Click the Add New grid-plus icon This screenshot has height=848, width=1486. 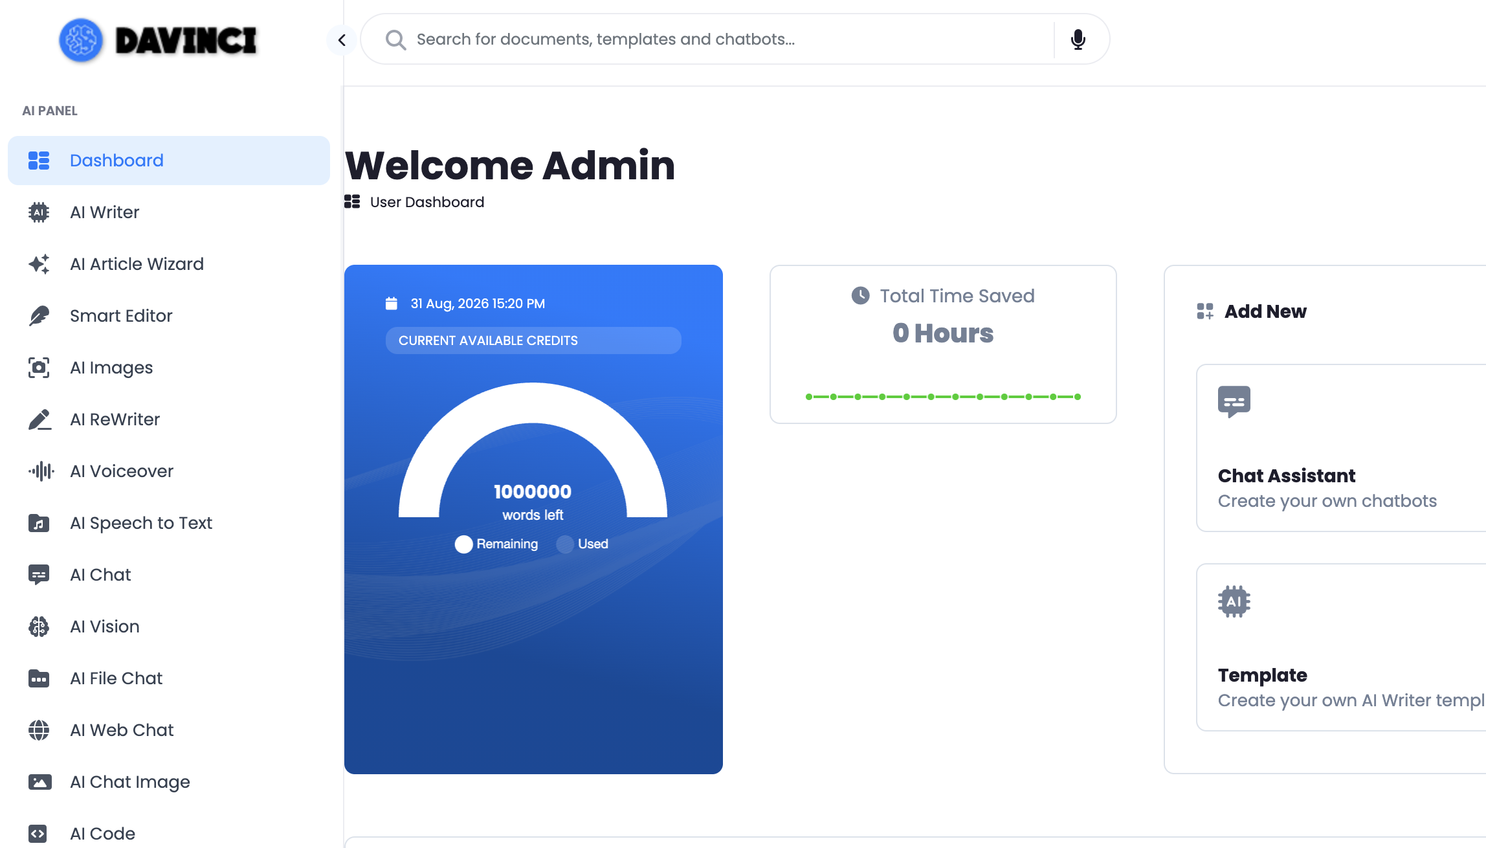[x=1205, y=311]
